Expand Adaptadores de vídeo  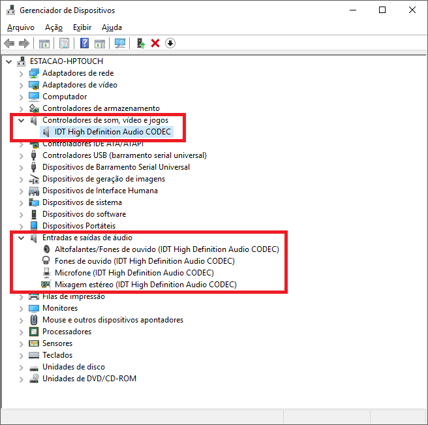[22, 86]
